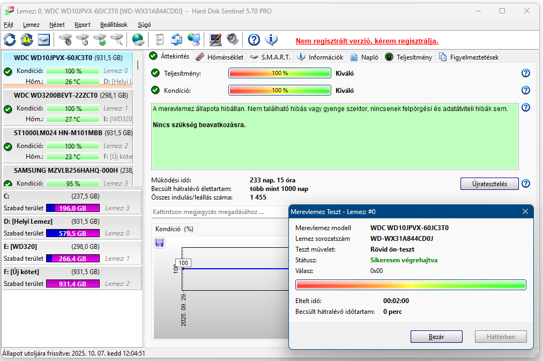The image size is (543, 361).
Task: Select disk SAMSUNG MZVLB256HAHQ-000H
Action: click(68, 176)
